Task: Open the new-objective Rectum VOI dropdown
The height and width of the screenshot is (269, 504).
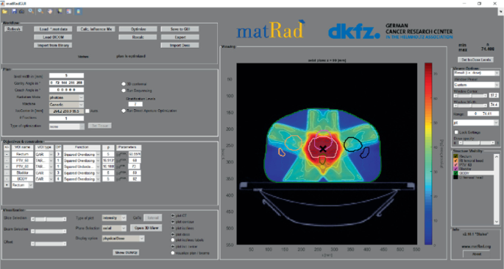Action: (22, 185)
